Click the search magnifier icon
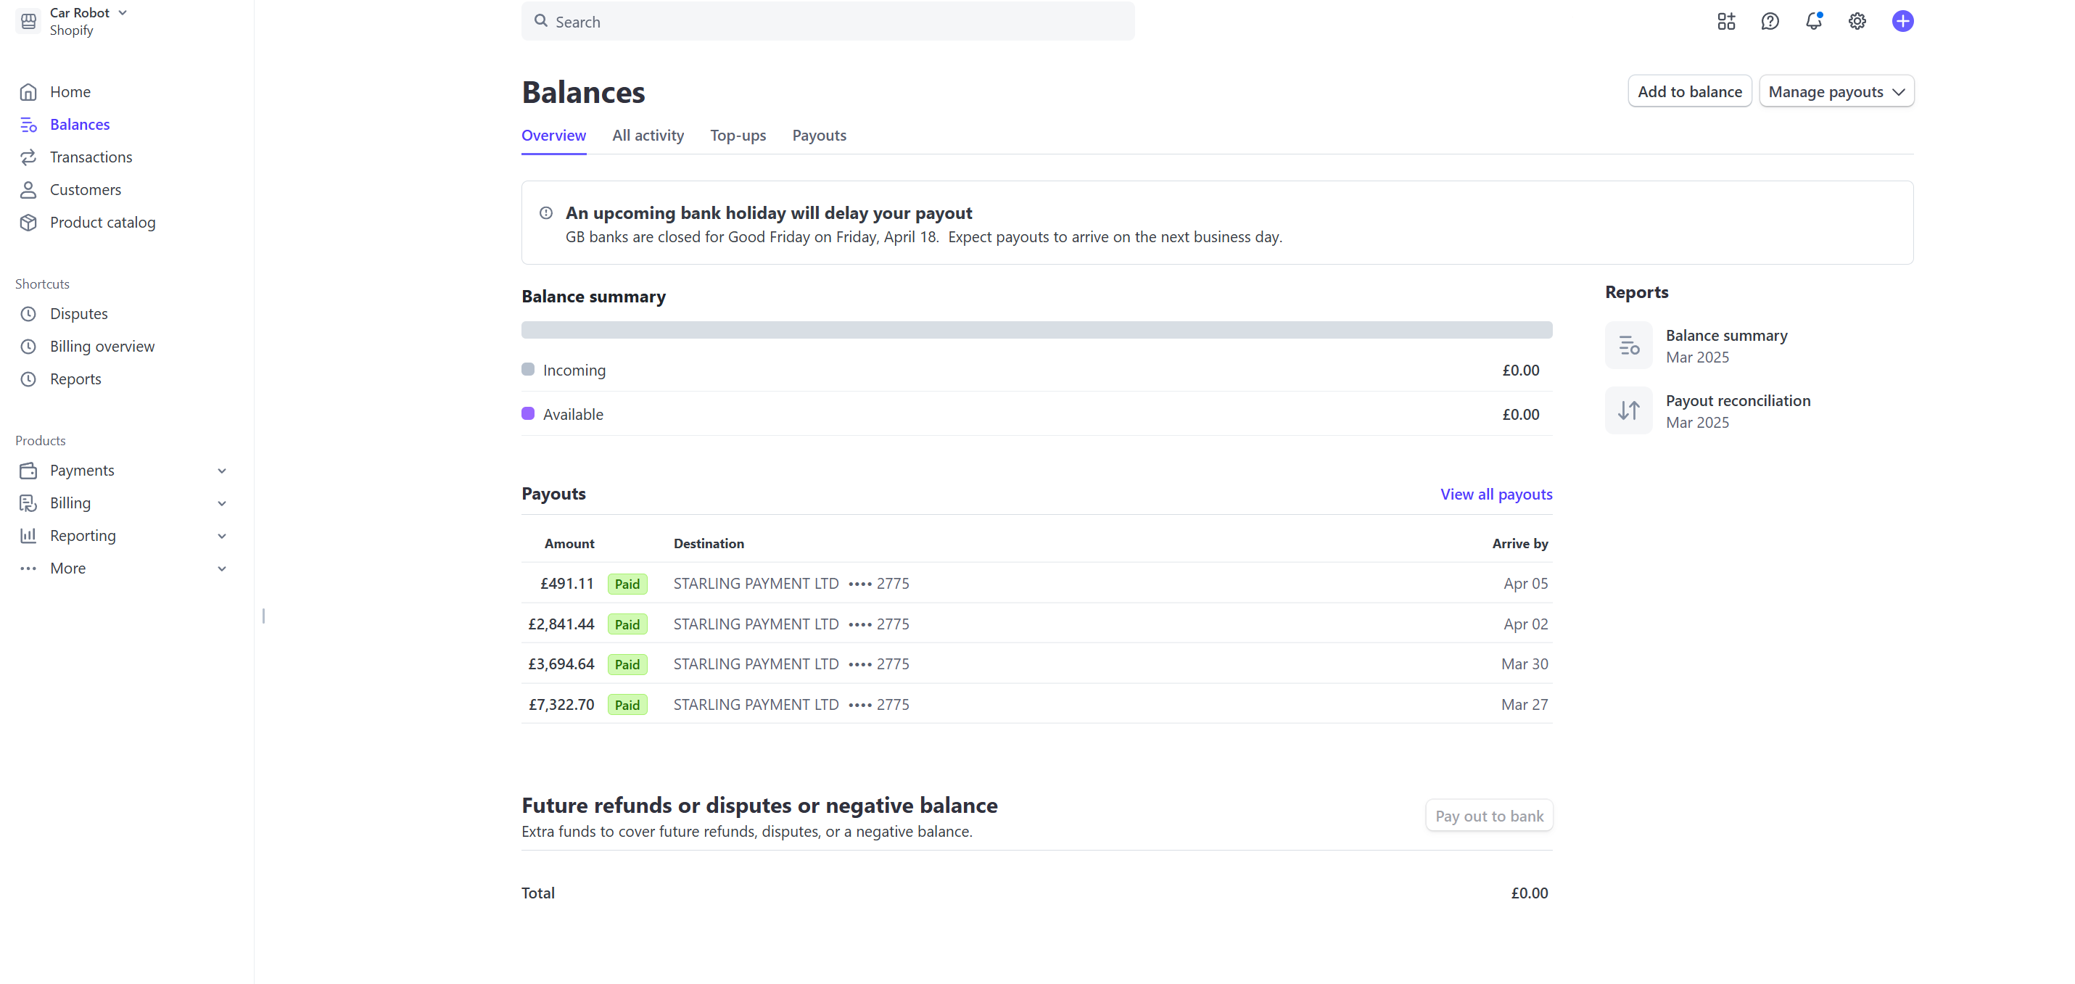This screenshot has height=984, width=2075. click(x=540, y=22)
